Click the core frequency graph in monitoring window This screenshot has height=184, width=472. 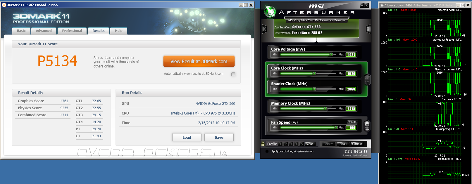(425, 25)
